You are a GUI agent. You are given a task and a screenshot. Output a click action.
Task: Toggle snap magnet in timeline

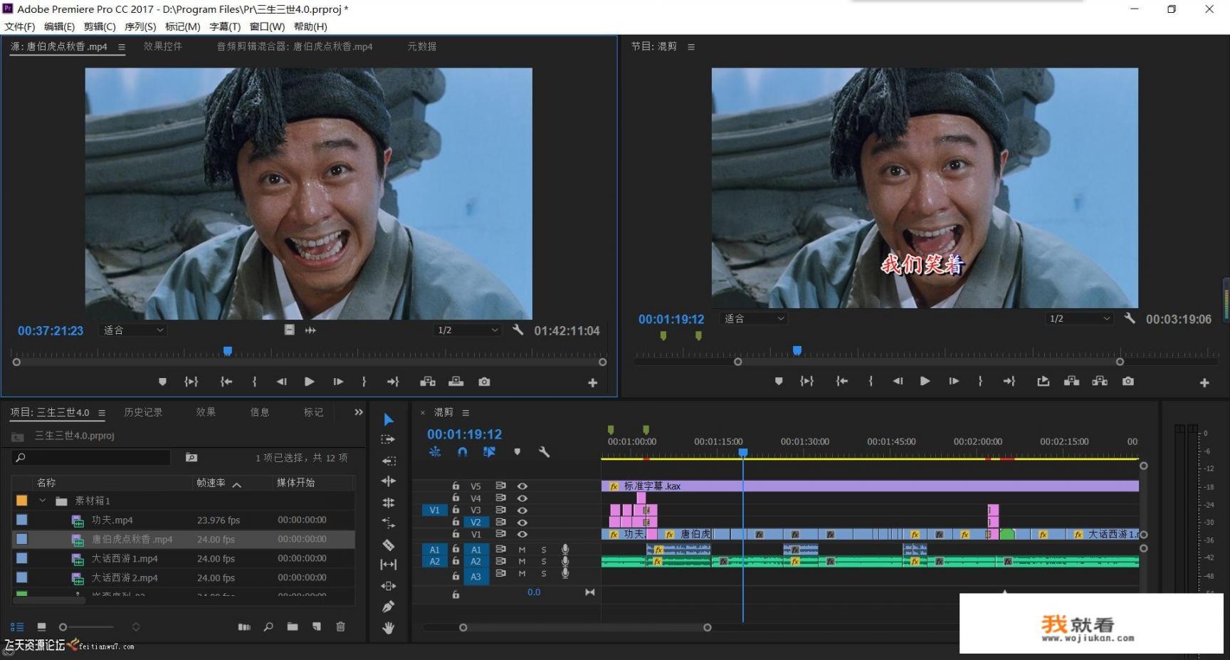click(x=463, y=452)
